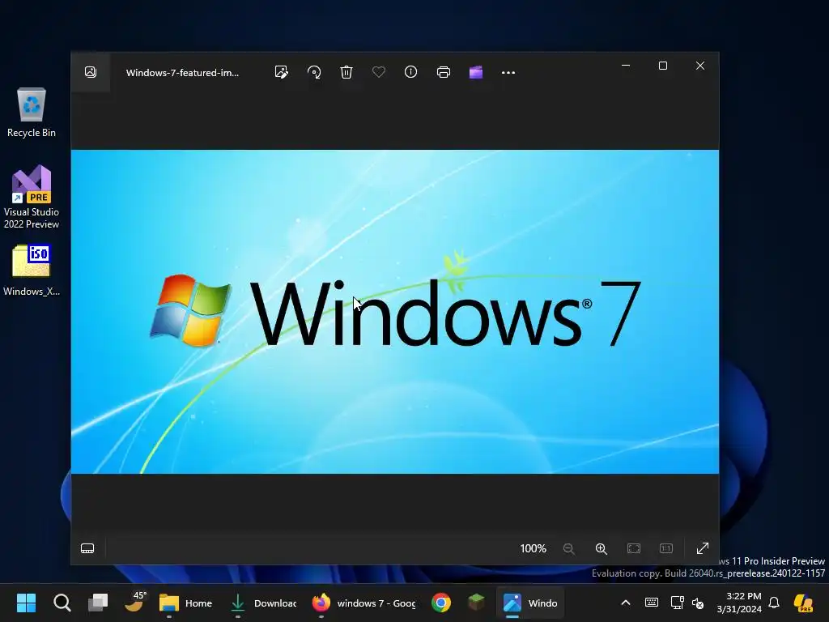Screen dimensions: 829x622
Task: Favorite the image with the heart icon
Action: click(379, 72)
